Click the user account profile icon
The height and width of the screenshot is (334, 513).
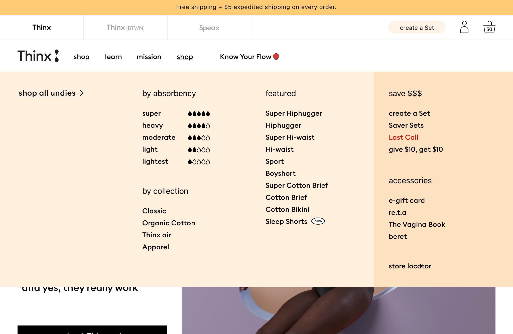tap(464, 27)
